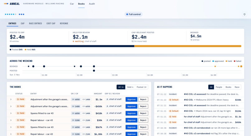The width and height of the screenshot is (251, 136).
Task: Reject the $30k Repair labour entry
Action: [x=143, y=120]
